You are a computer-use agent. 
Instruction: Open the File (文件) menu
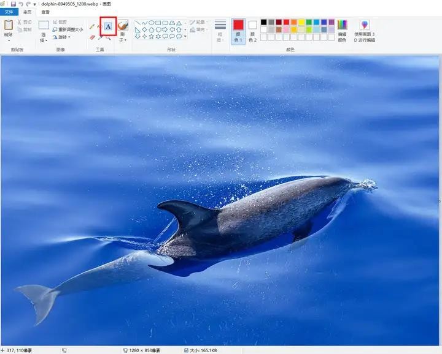pos(9,12)
